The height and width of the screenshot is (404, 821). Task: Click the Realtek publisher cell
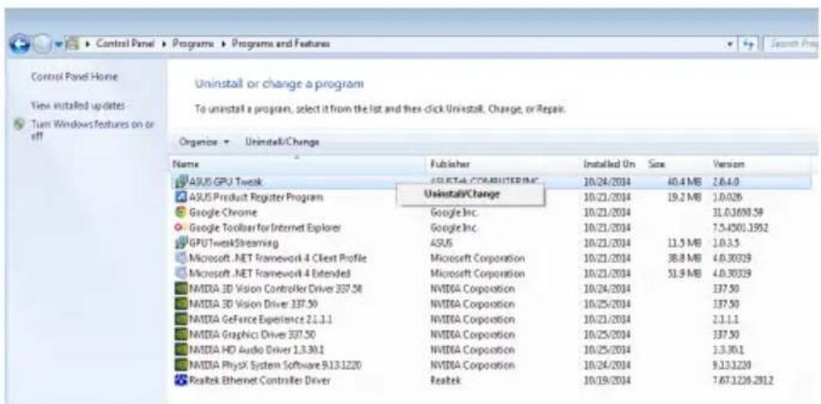[x=445, y=380]
